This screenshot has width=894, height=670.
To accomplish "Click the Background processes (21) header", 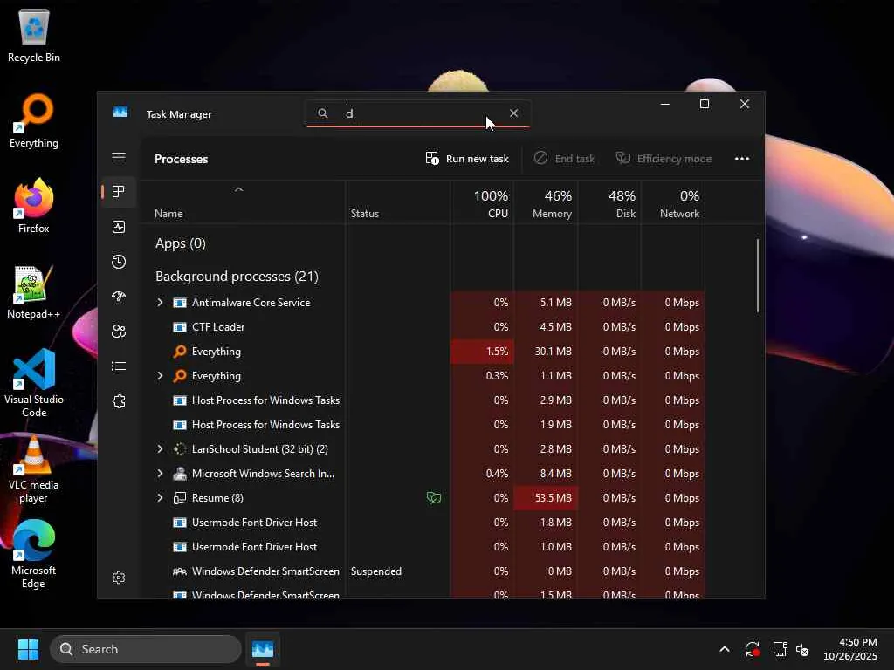I will 237,277.
